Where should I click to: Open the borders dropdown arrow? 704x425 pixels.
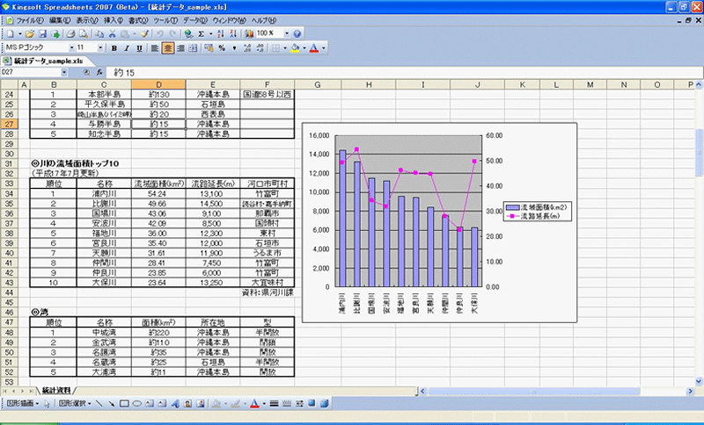point(284,48)
